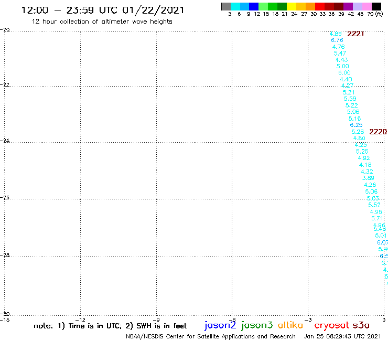Click the wave height reading '5.25'
Screen dimensions: 388x341
pos(362,151)
